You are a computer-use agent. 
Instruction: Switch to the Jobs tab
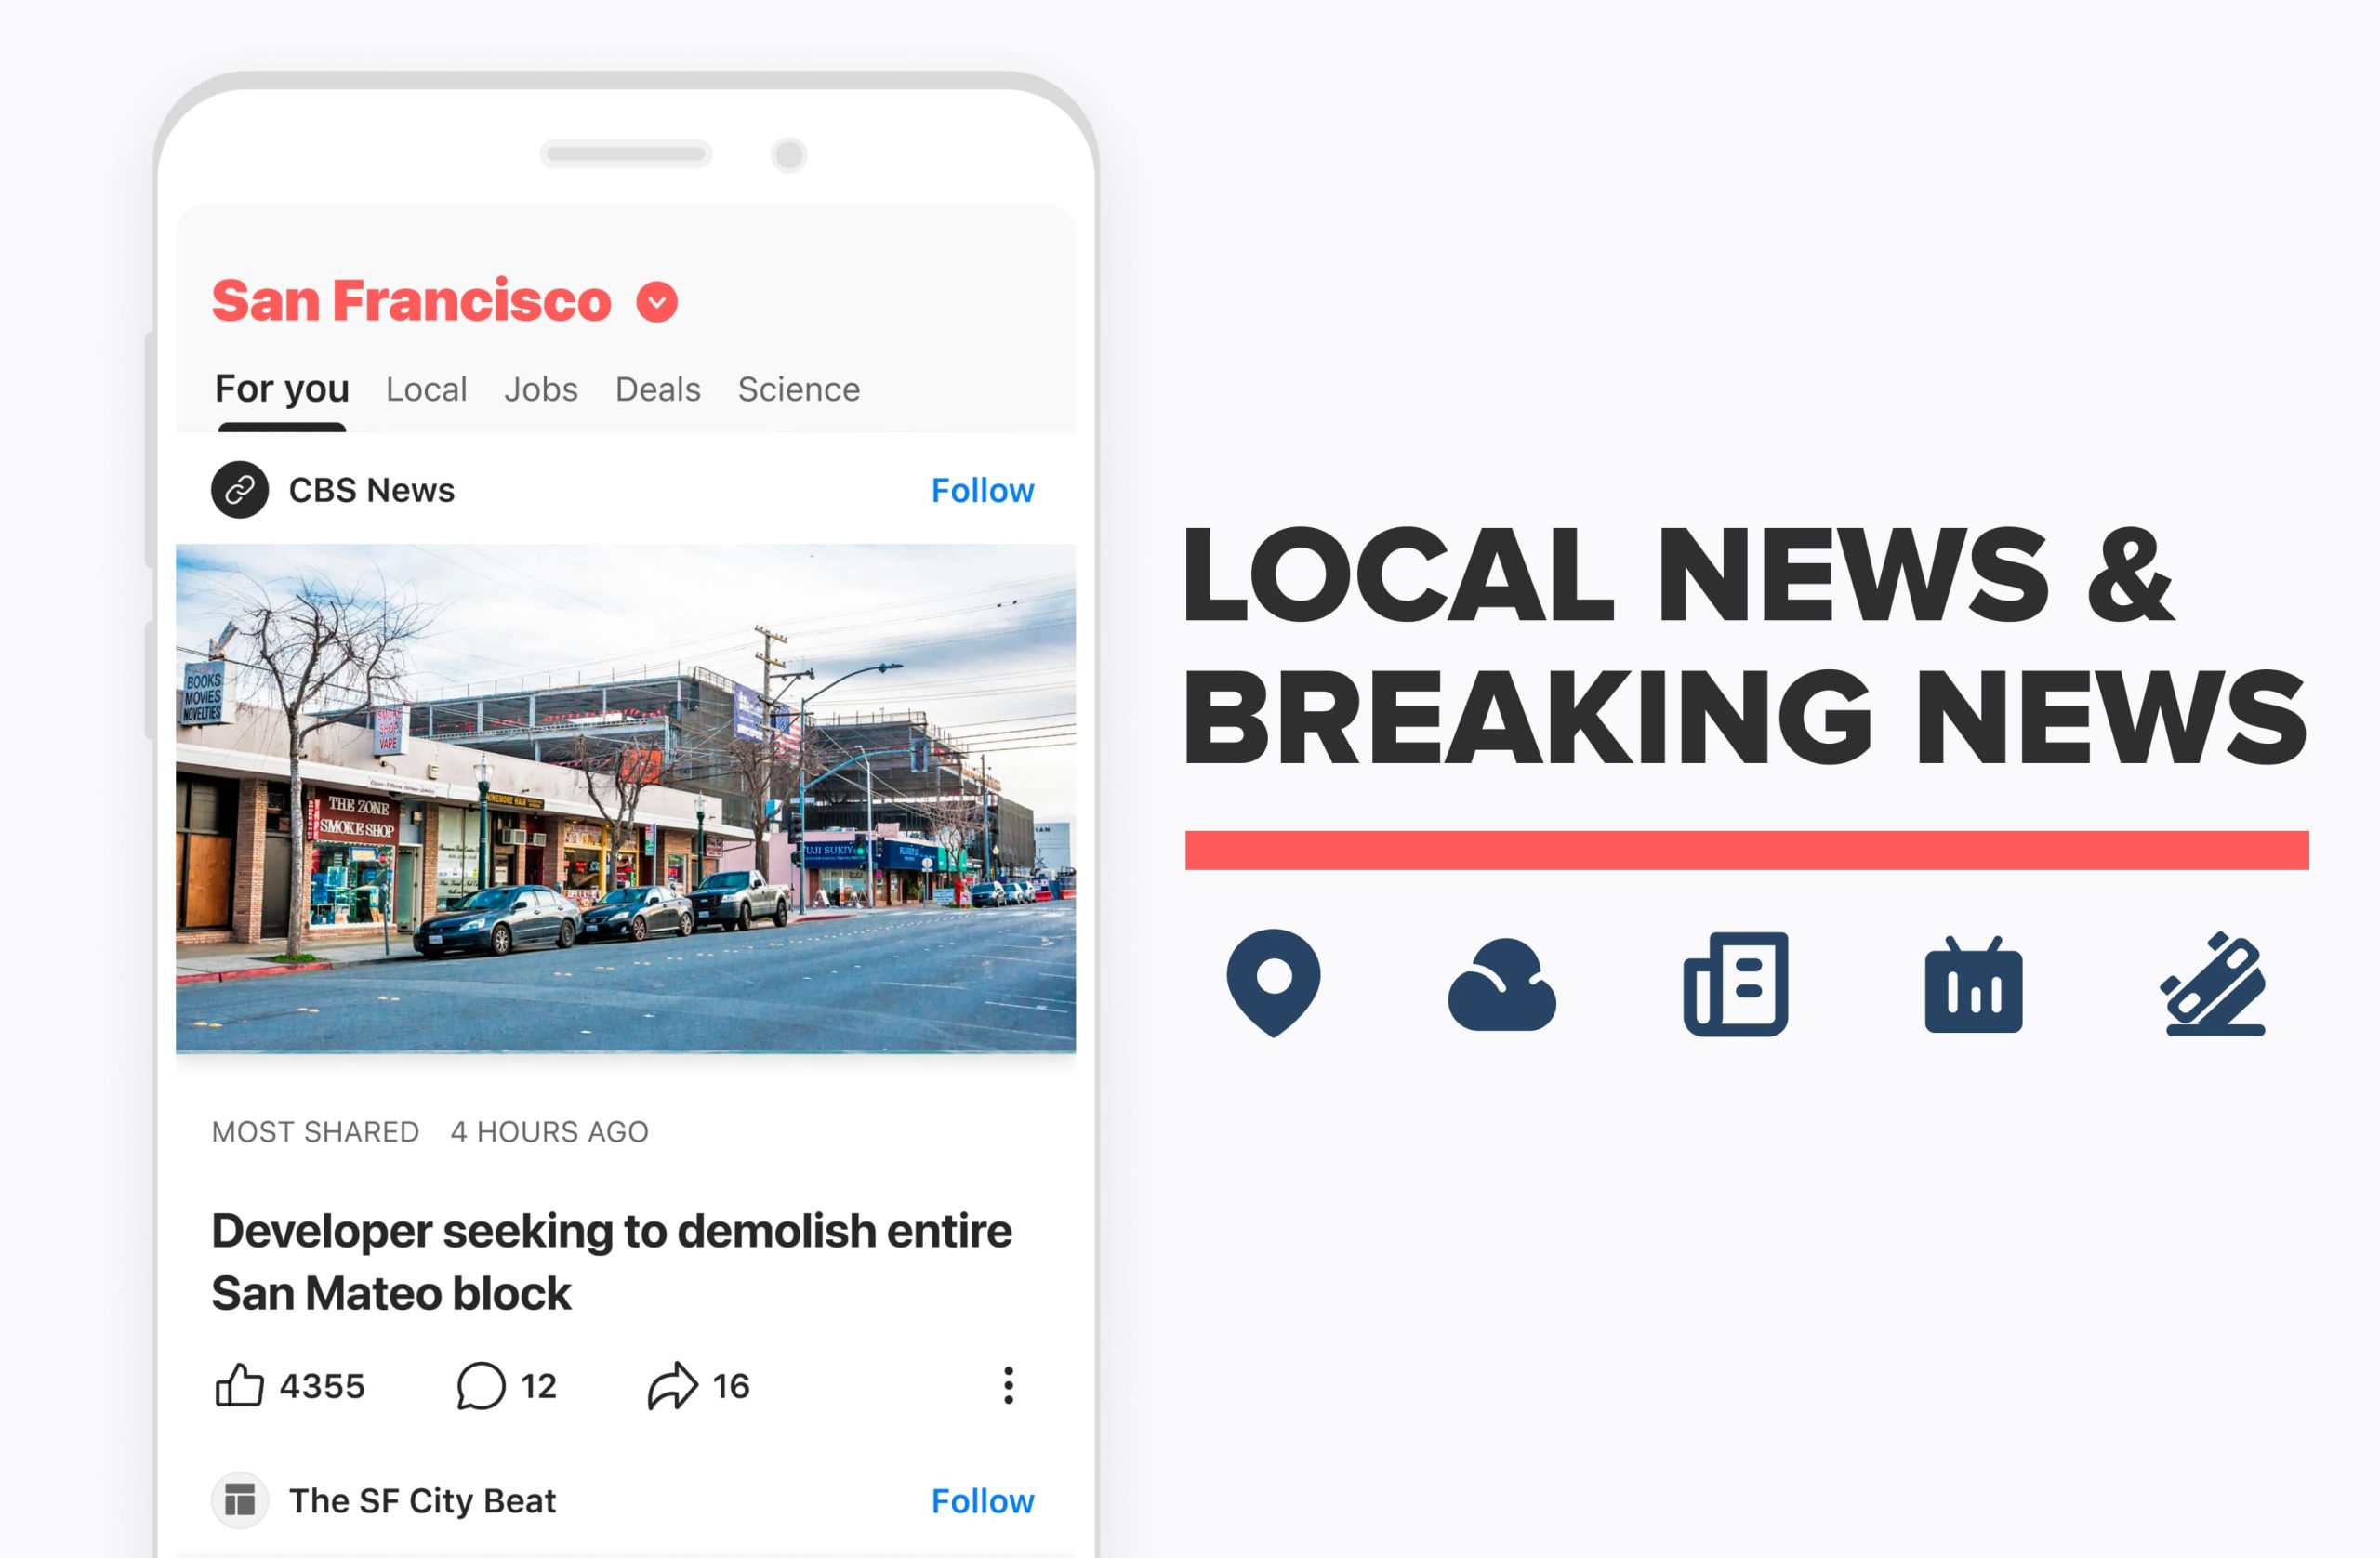tap(541, 389)
